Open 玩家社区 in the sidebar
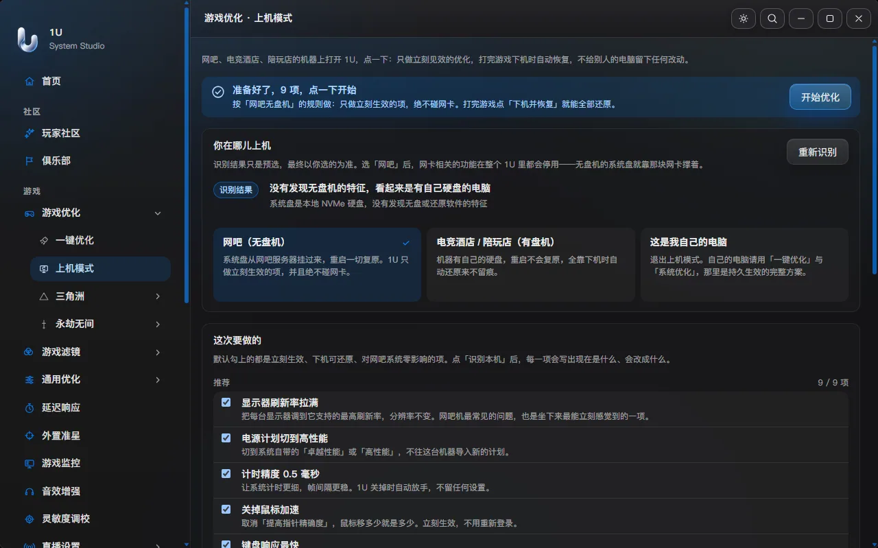This screenshot has height=548, width=878. [95, 133]
